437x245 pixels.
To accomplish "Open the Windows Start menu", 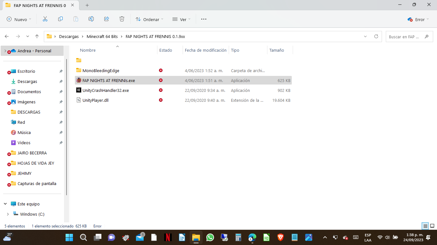I will [69, 237].
